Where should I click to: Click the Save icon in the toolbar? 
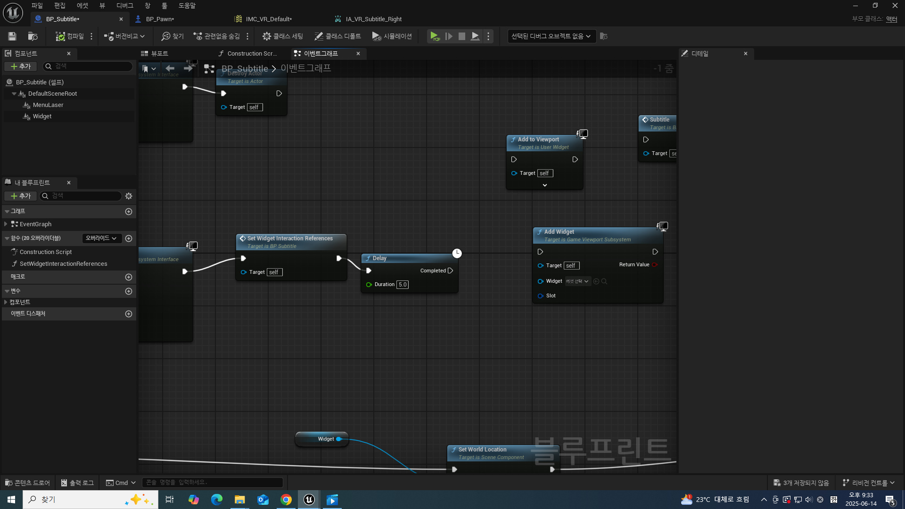coord(12,36)
